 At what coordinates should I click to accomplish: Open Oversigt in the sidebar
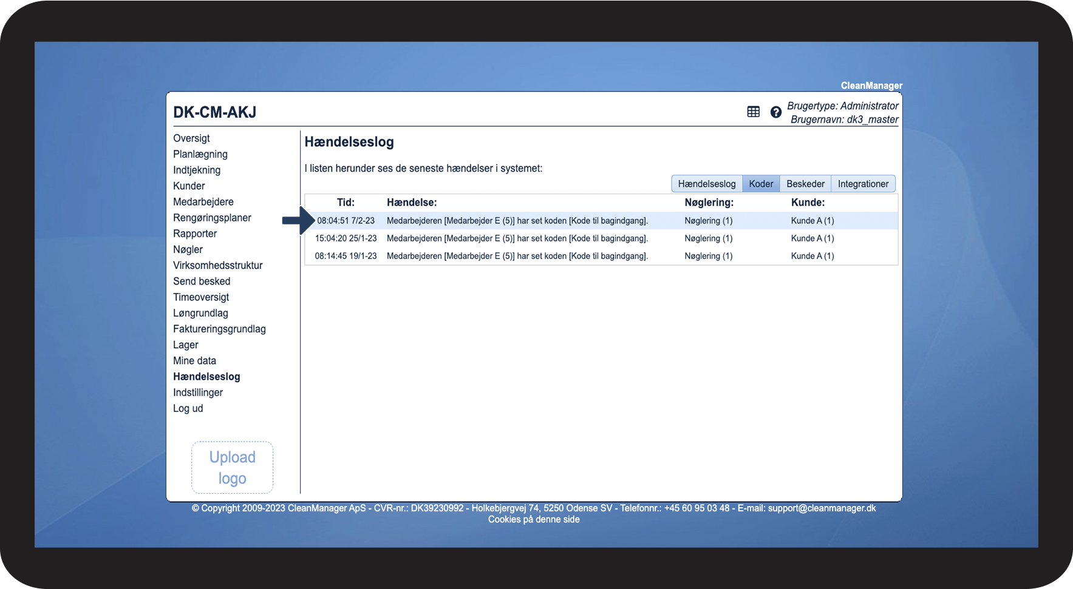191,138
